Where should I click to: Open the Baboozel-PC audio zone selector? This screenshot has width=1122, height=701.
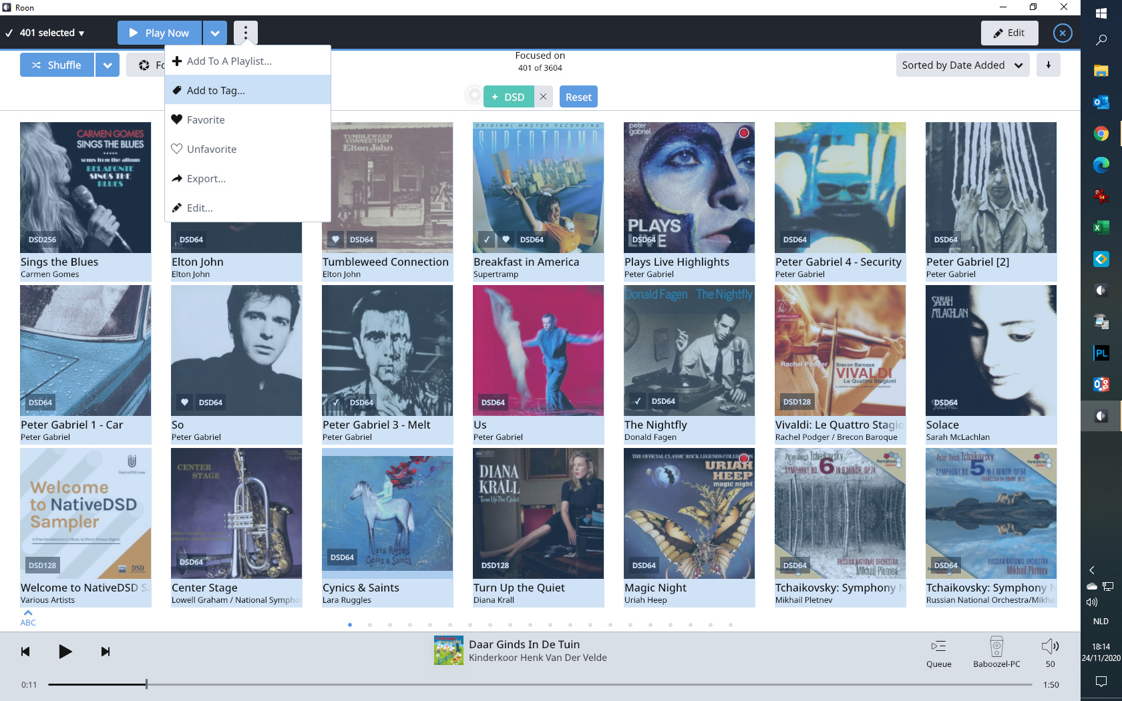(996, 652)
